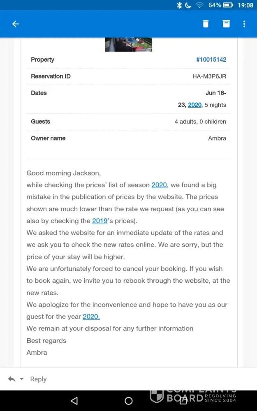
Task: Open the property photo thumbnail
Action: (x=128, y=45)
